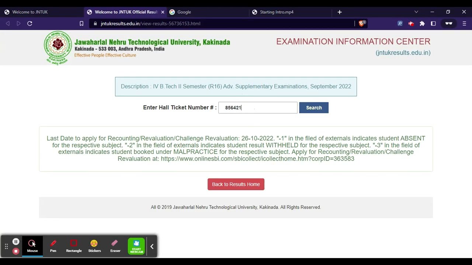The image size is (472, 265).
Task: Click the copyright footer text
Action: [236, 207]
